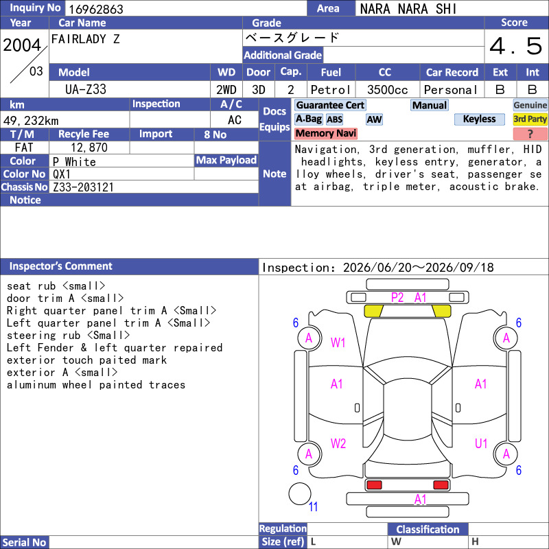Click the recycle fee 12,870
The height and width of the screenshot is (549, 549).
click(89, 148)
